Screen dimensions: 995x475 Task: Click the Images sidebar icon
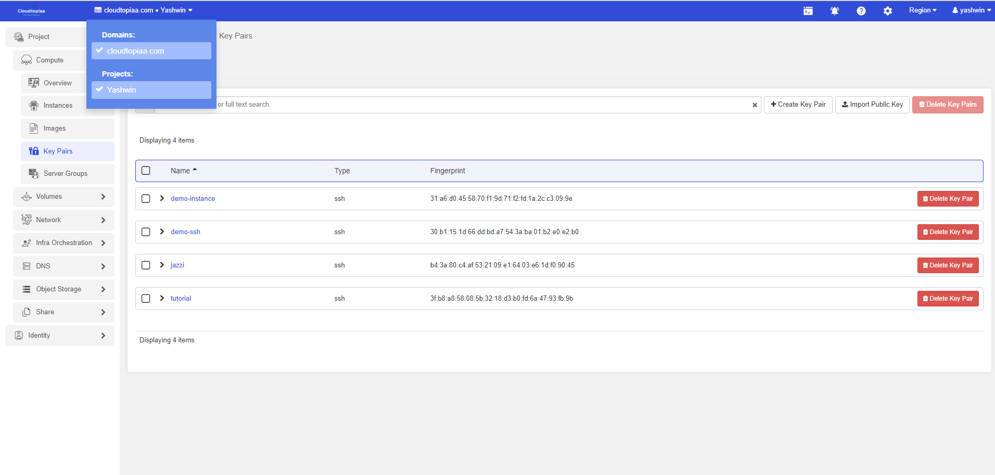click(34, 129)
